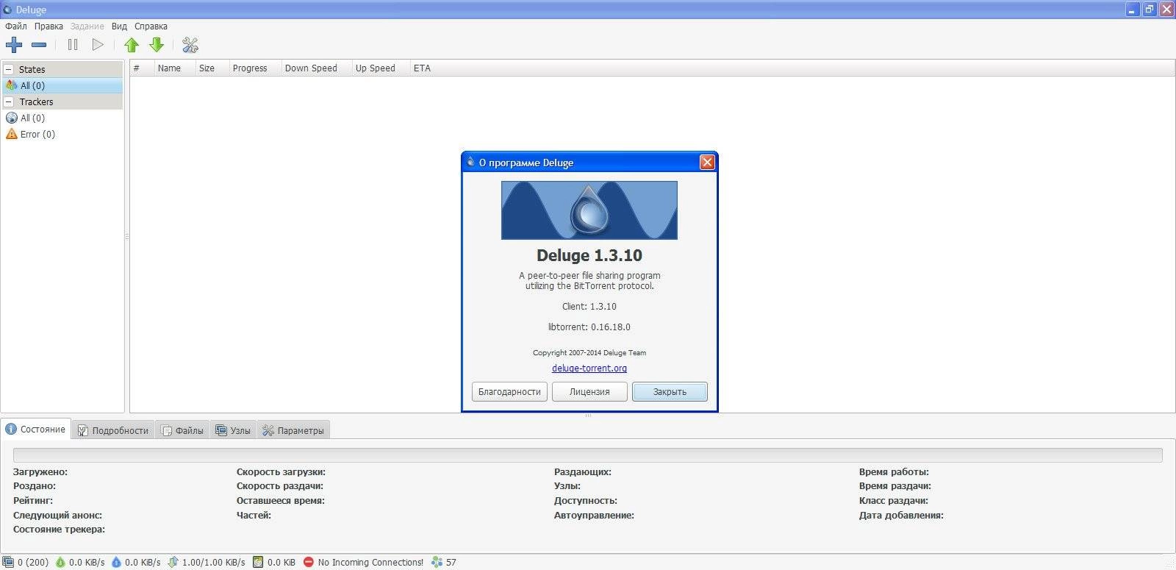
Task: Sort by the # column header
Action: tap(141, 68)
